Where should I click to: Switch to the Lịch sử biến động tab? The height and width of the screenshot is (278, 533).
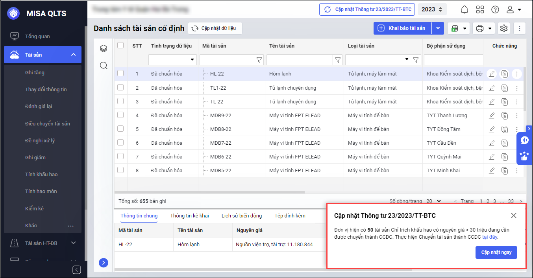point(241,215)
